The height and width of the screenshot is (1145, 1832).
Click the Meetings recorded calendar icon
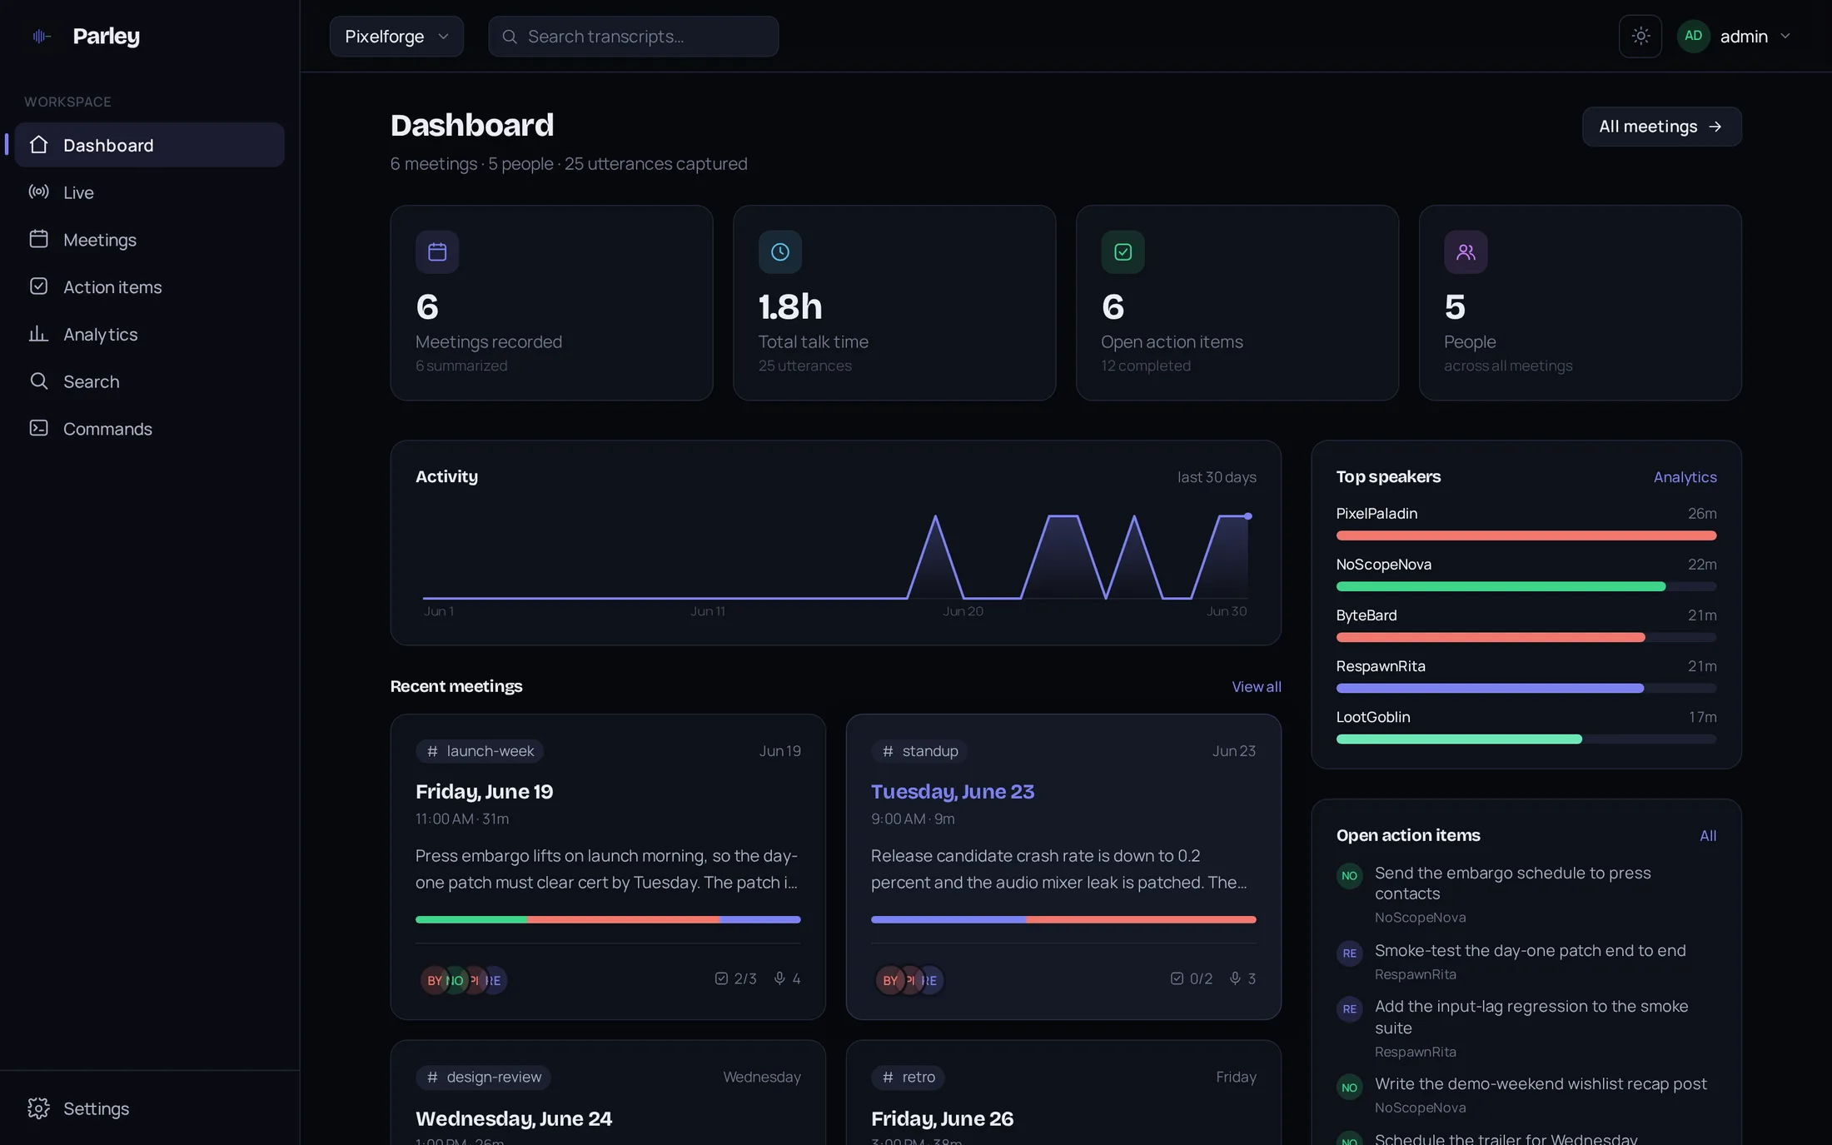[x=437, y=251]
